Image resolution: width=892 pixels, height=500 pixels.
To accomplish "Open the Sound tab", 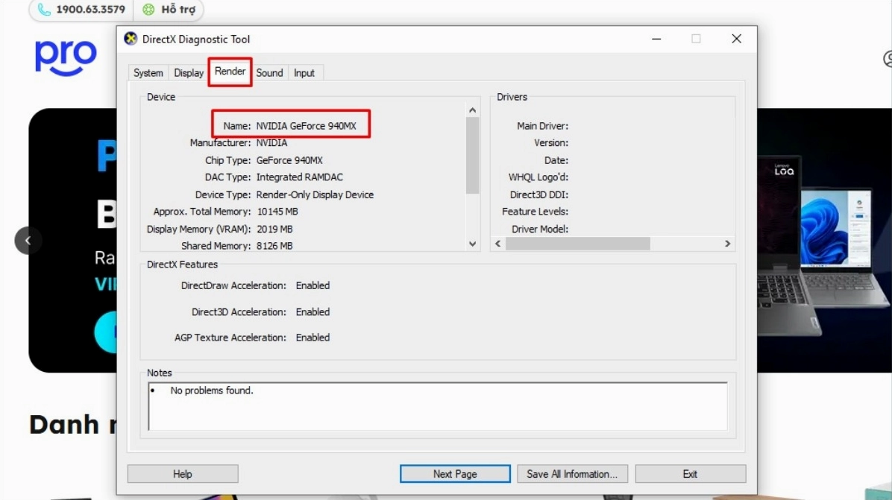I will pyautogui.click(x=269, y=73).
